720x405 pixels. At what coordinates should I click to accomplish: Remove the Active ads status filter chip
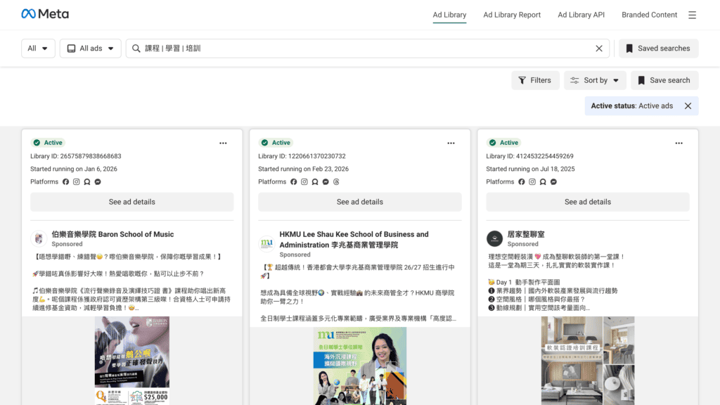688,105
